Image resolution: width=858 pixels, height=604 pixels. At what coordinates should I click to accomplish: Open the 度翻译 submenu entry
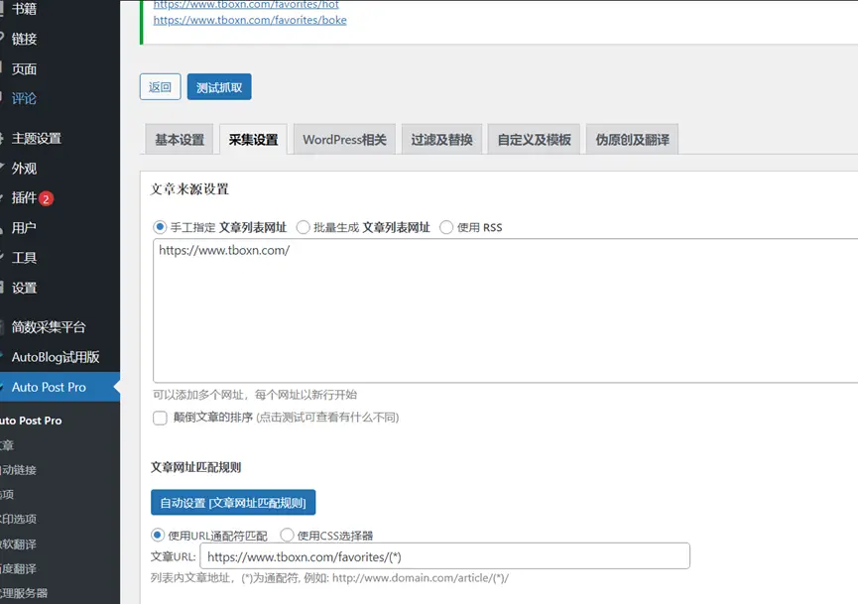18,568
